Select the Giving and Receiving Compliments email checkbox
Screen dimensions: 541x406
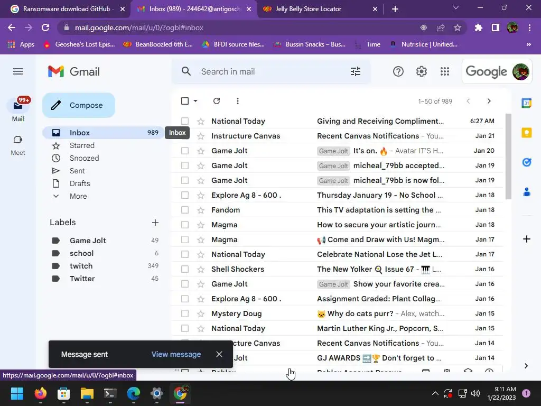185,121
